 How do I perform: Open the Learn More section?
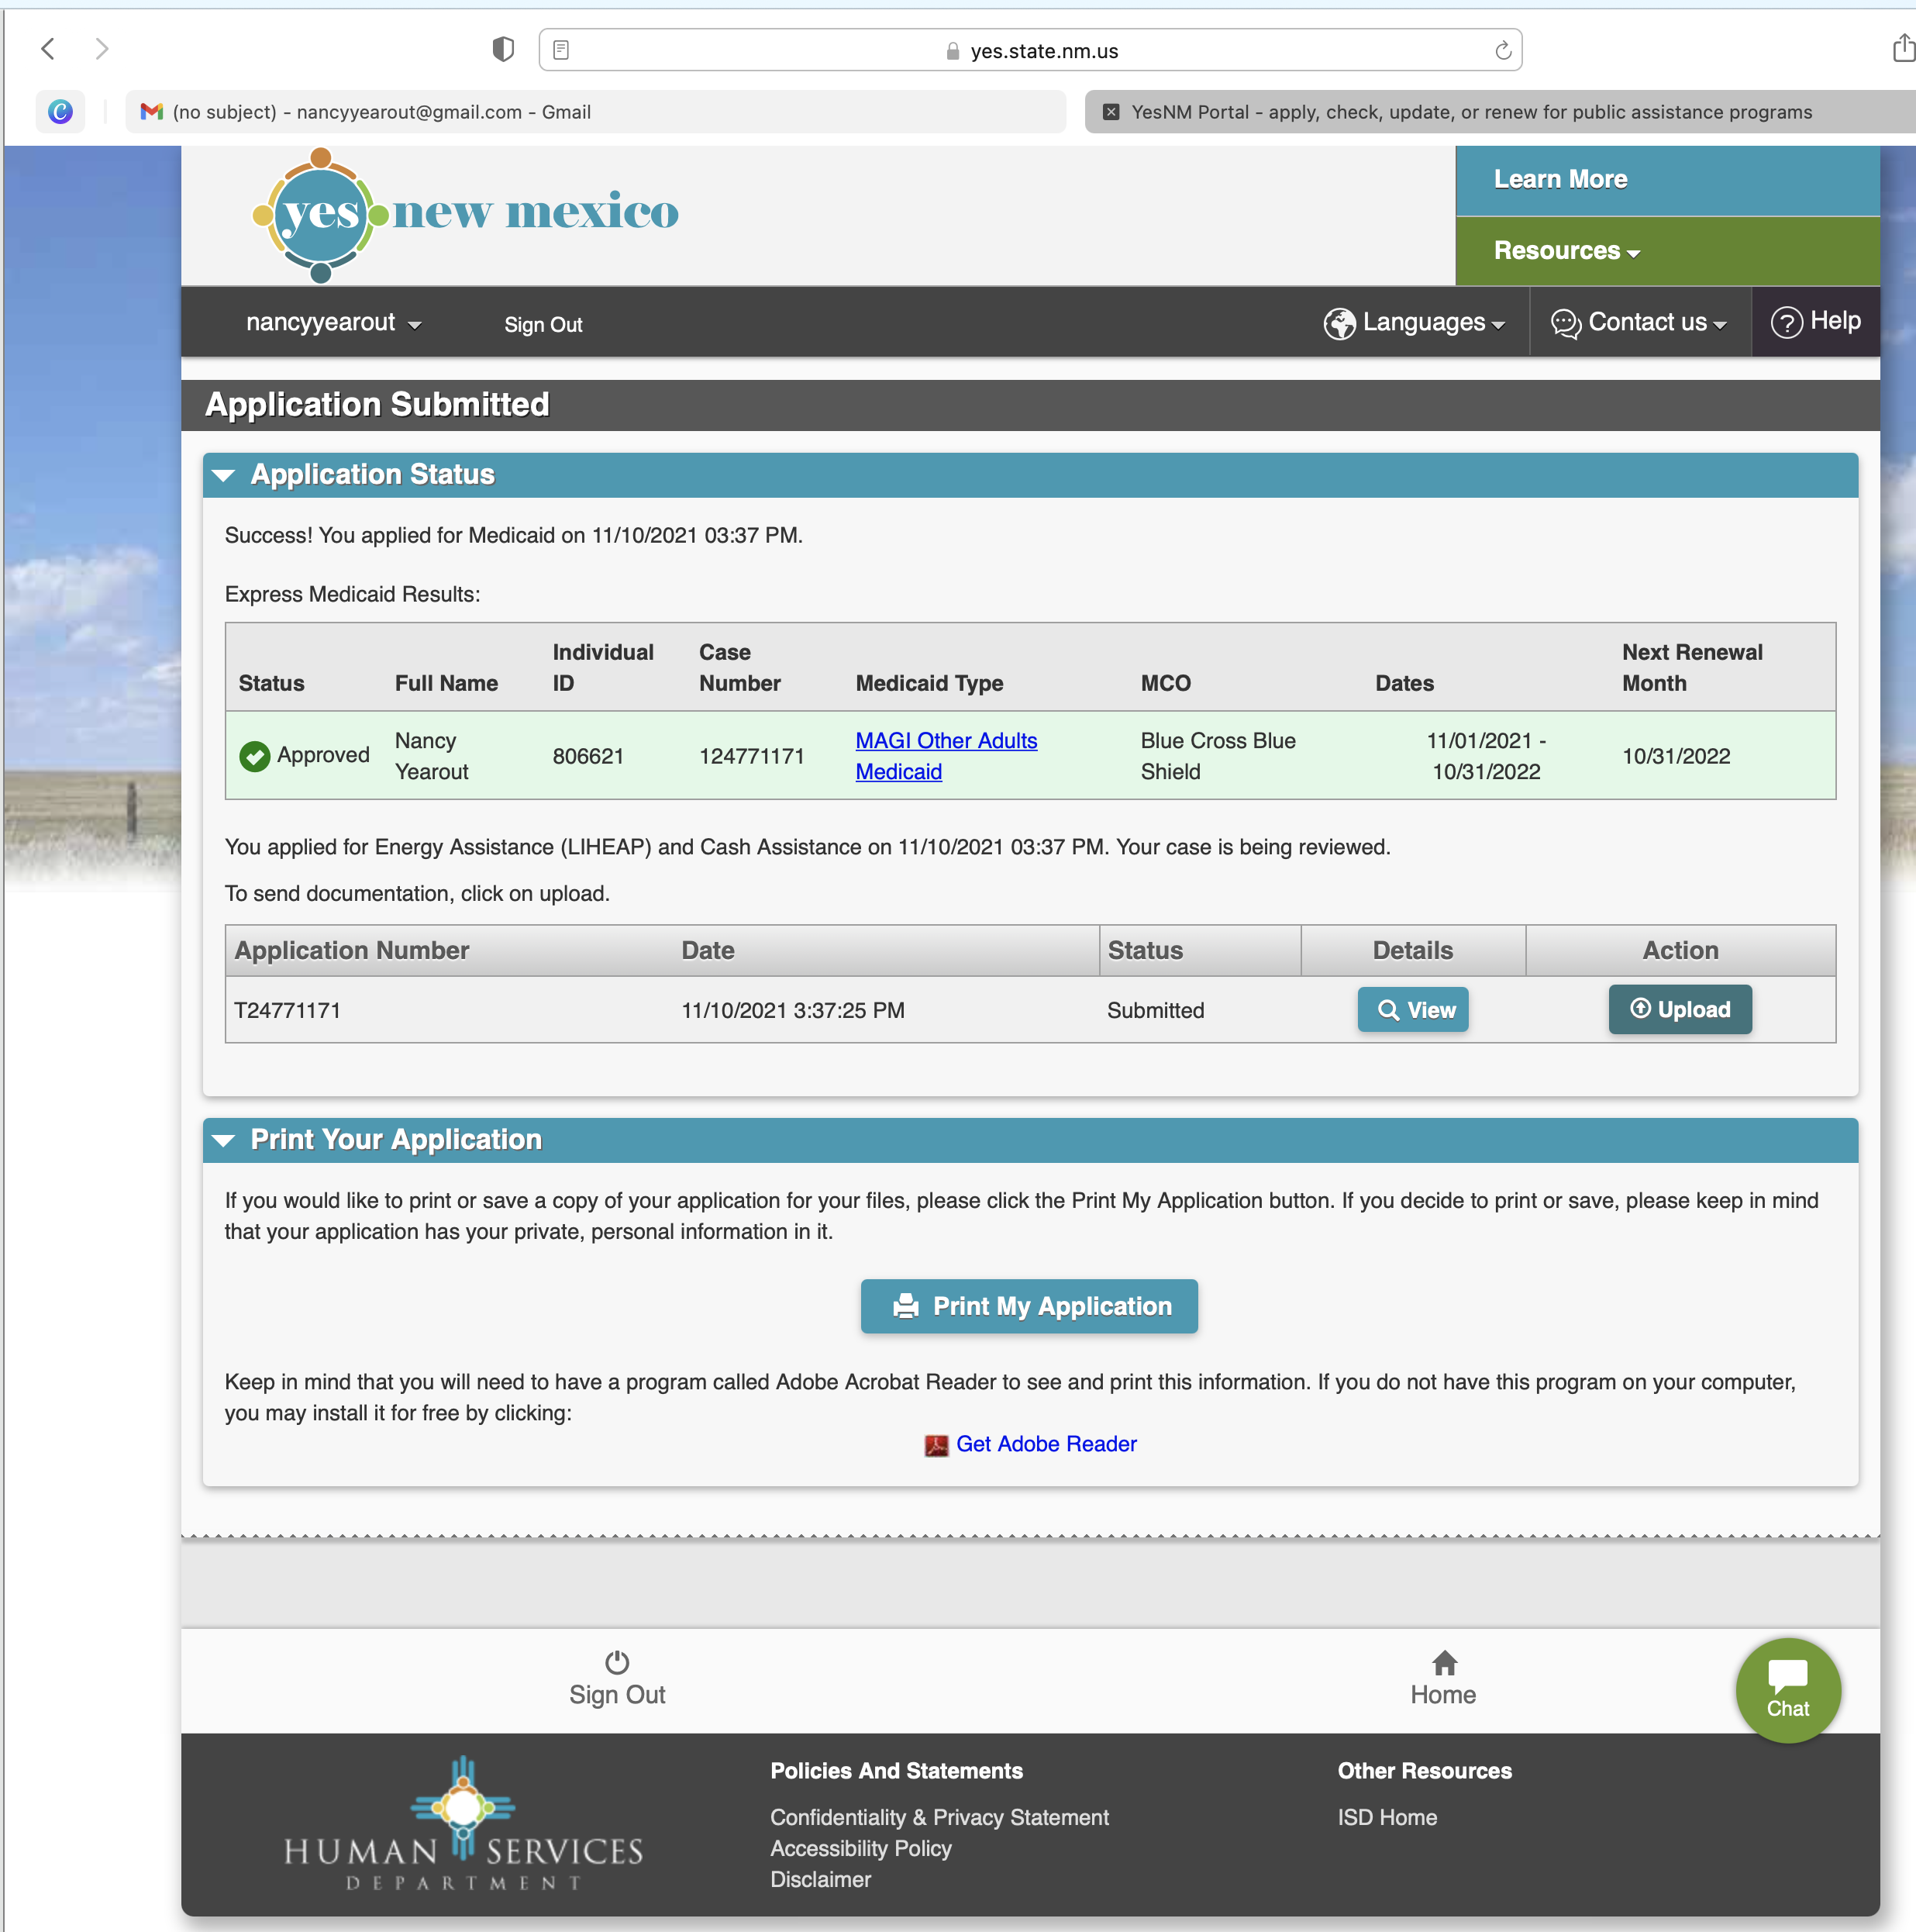(x=1667, y=180)
